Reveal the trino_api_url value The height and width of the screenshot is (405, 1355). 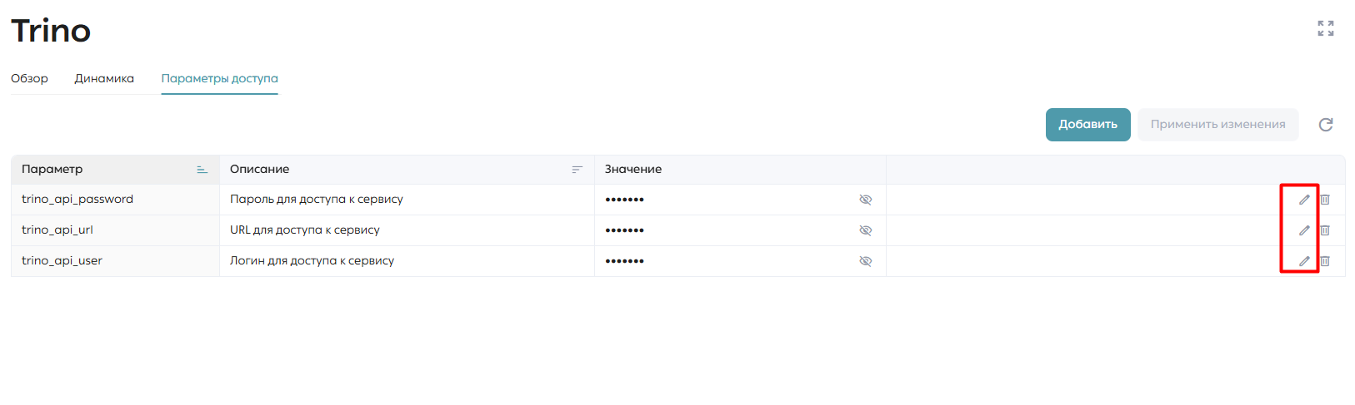[x=865, y=230]
